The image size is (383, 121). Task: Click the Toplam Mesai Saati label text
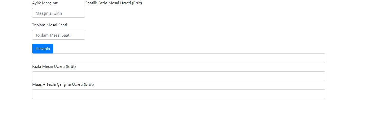[50, 25]
